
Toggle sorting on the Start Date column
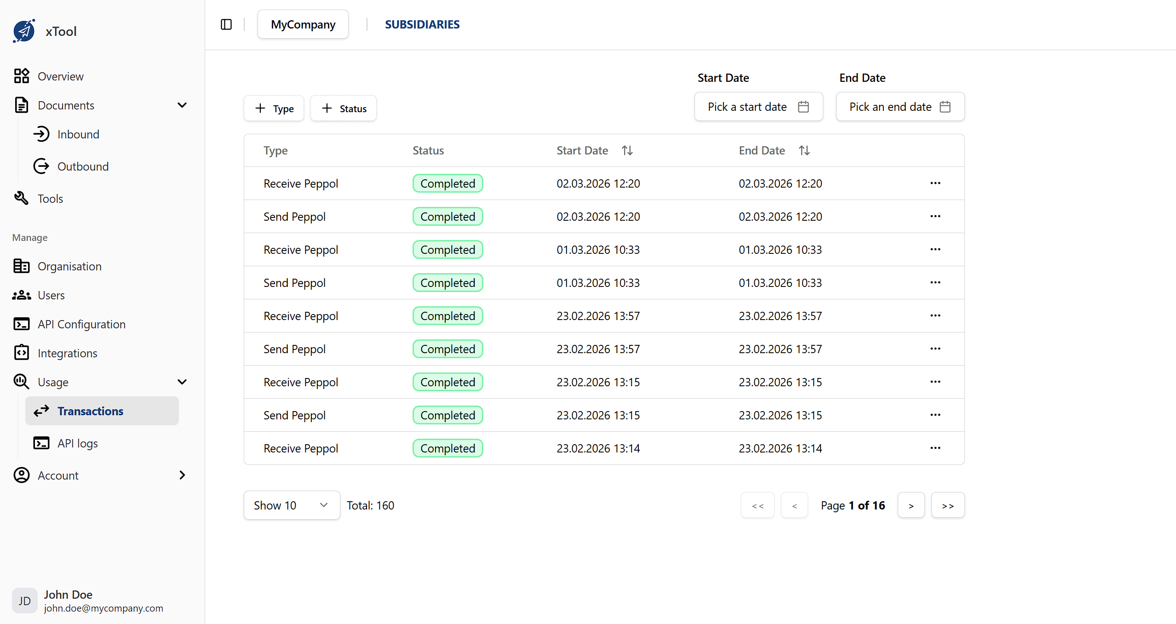point(627,150)
